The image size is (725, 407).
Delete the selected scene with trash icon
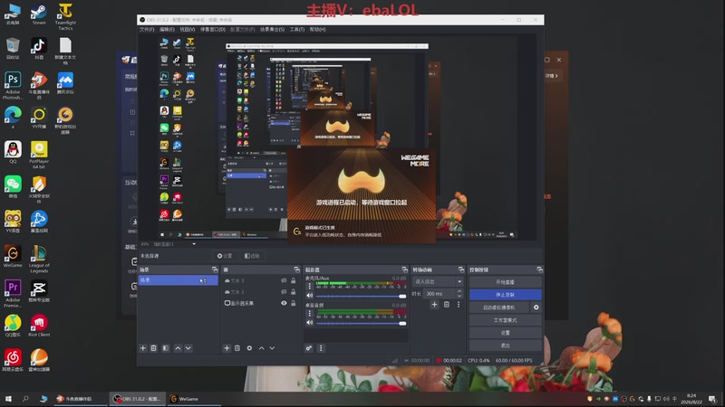pyautogui.click(x=153, y=348)
